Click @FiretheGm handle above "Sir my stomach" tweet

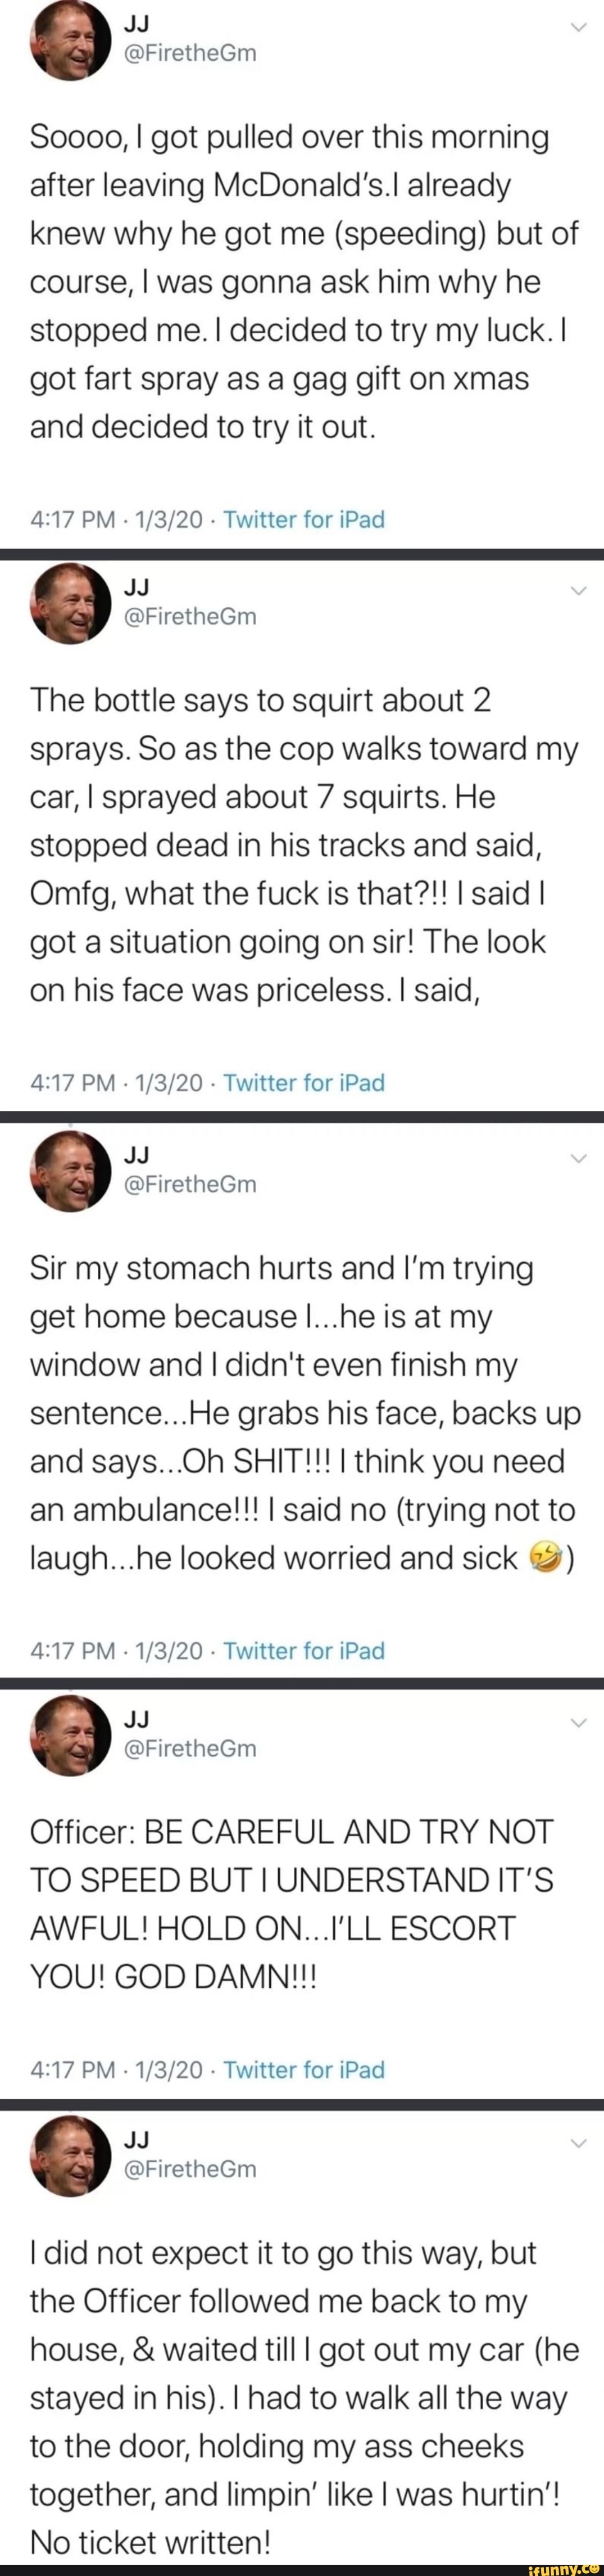(189, 1184)
